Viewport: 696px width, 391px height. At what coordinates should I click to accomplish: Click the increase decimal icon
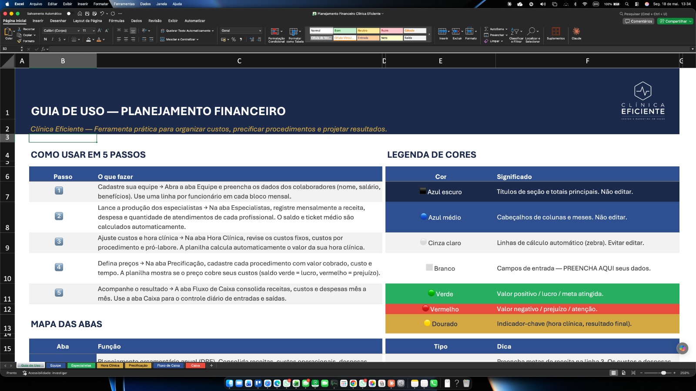coord(252,39)
